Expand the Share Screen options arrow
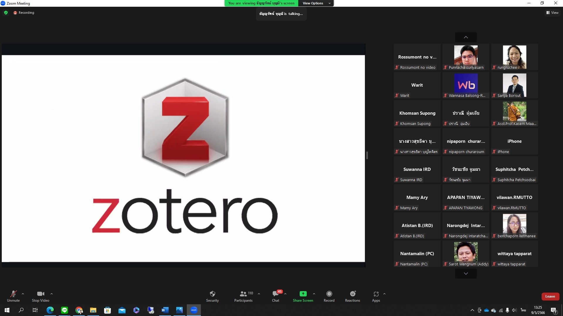 [x=314, y=294]
